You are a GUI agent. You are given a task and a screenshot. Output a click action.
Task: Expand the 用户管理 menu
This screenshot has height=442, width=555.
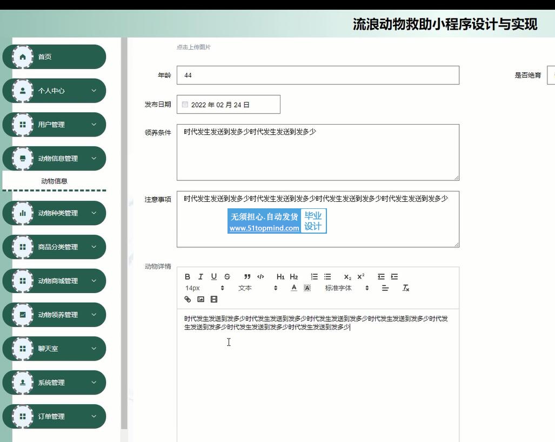(x=54, y=125)
